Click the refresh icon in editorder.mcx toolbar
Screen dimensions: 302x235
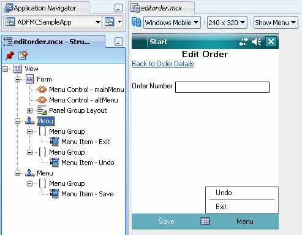point(136,22)
